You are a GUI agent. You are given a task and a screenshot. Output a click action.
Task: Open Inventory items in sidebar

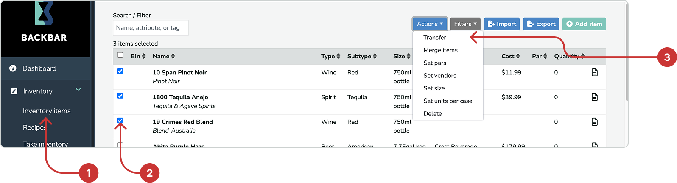pos(47,111)
